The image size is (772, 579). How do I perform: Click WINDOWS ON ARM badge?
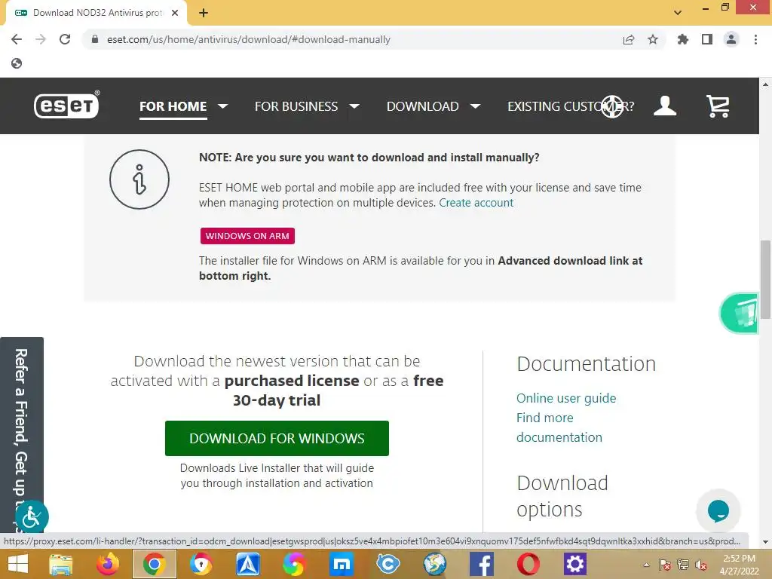(x=247, y=236)
